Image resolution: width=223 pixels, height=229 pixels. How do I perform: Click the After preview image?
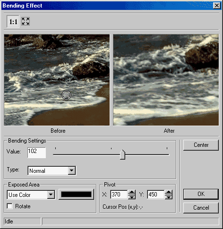(x=166, y=80)
